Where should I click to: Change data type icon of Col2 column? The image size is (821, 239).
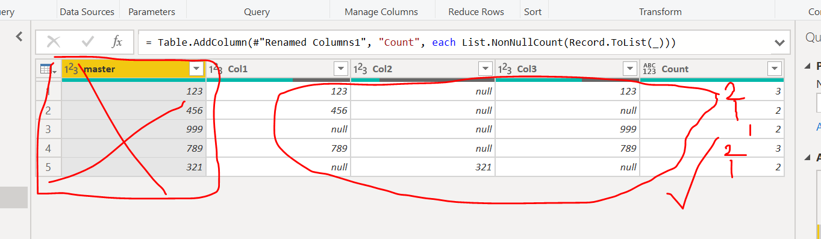[x=360, y=69]
